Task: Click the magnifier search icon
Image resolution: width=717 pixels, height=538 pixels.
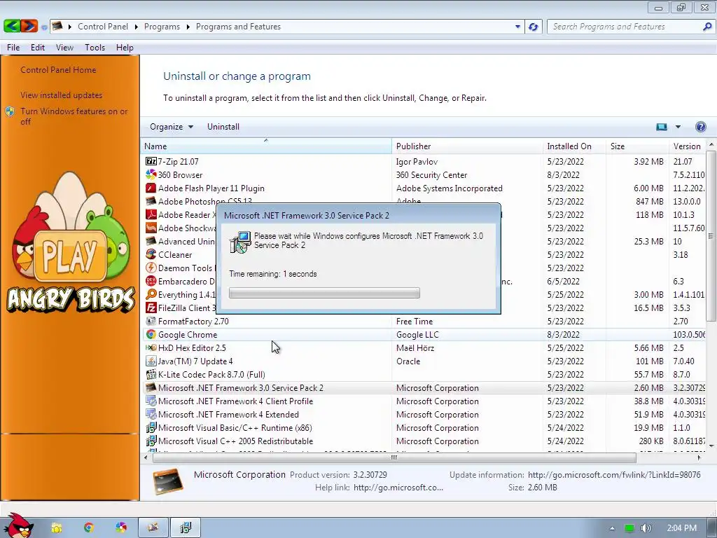Action: point(707,27)
